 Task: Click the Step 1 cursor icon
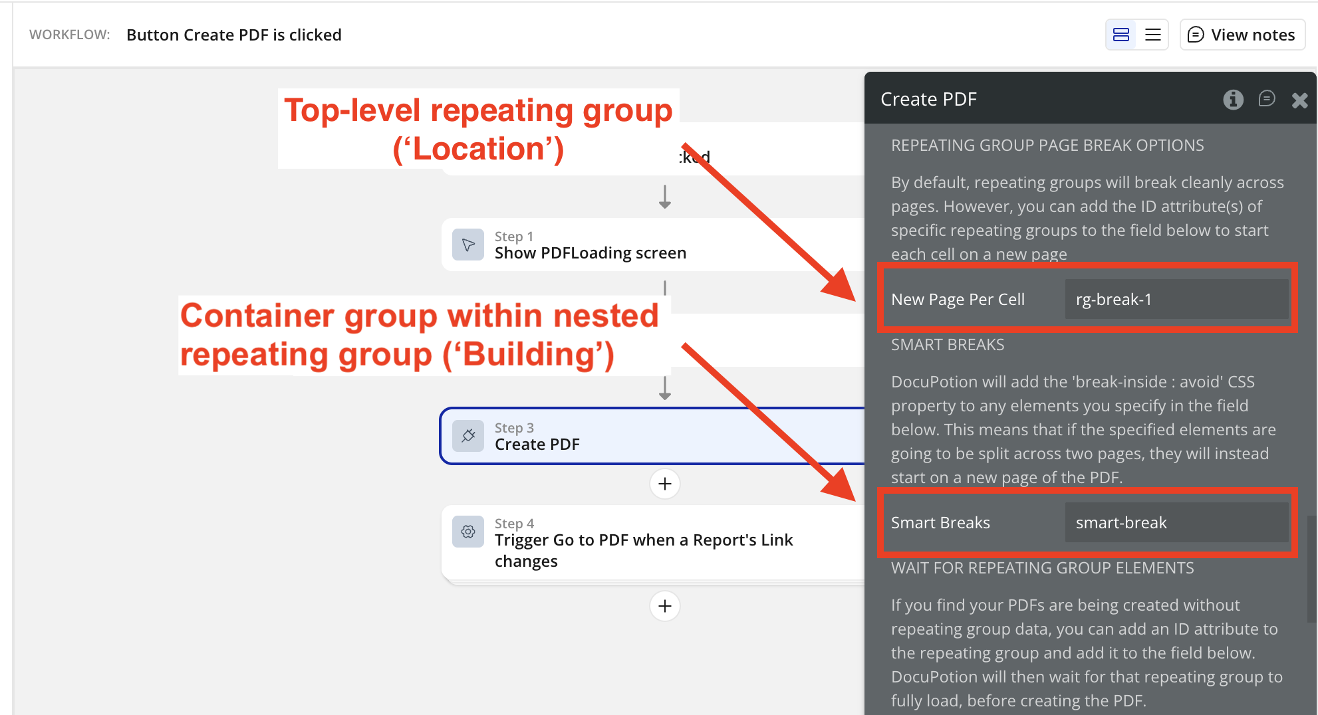pyautogui.click(x=468, y=245)
